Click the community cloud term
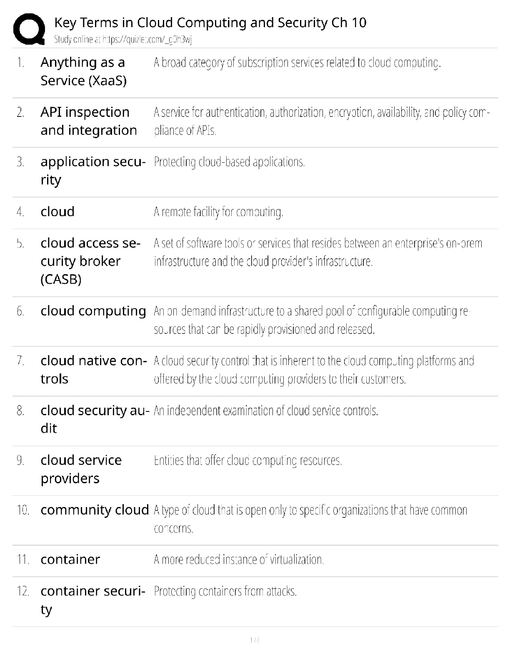This screenshot has width=510, height=661. (x=95, y=510)
